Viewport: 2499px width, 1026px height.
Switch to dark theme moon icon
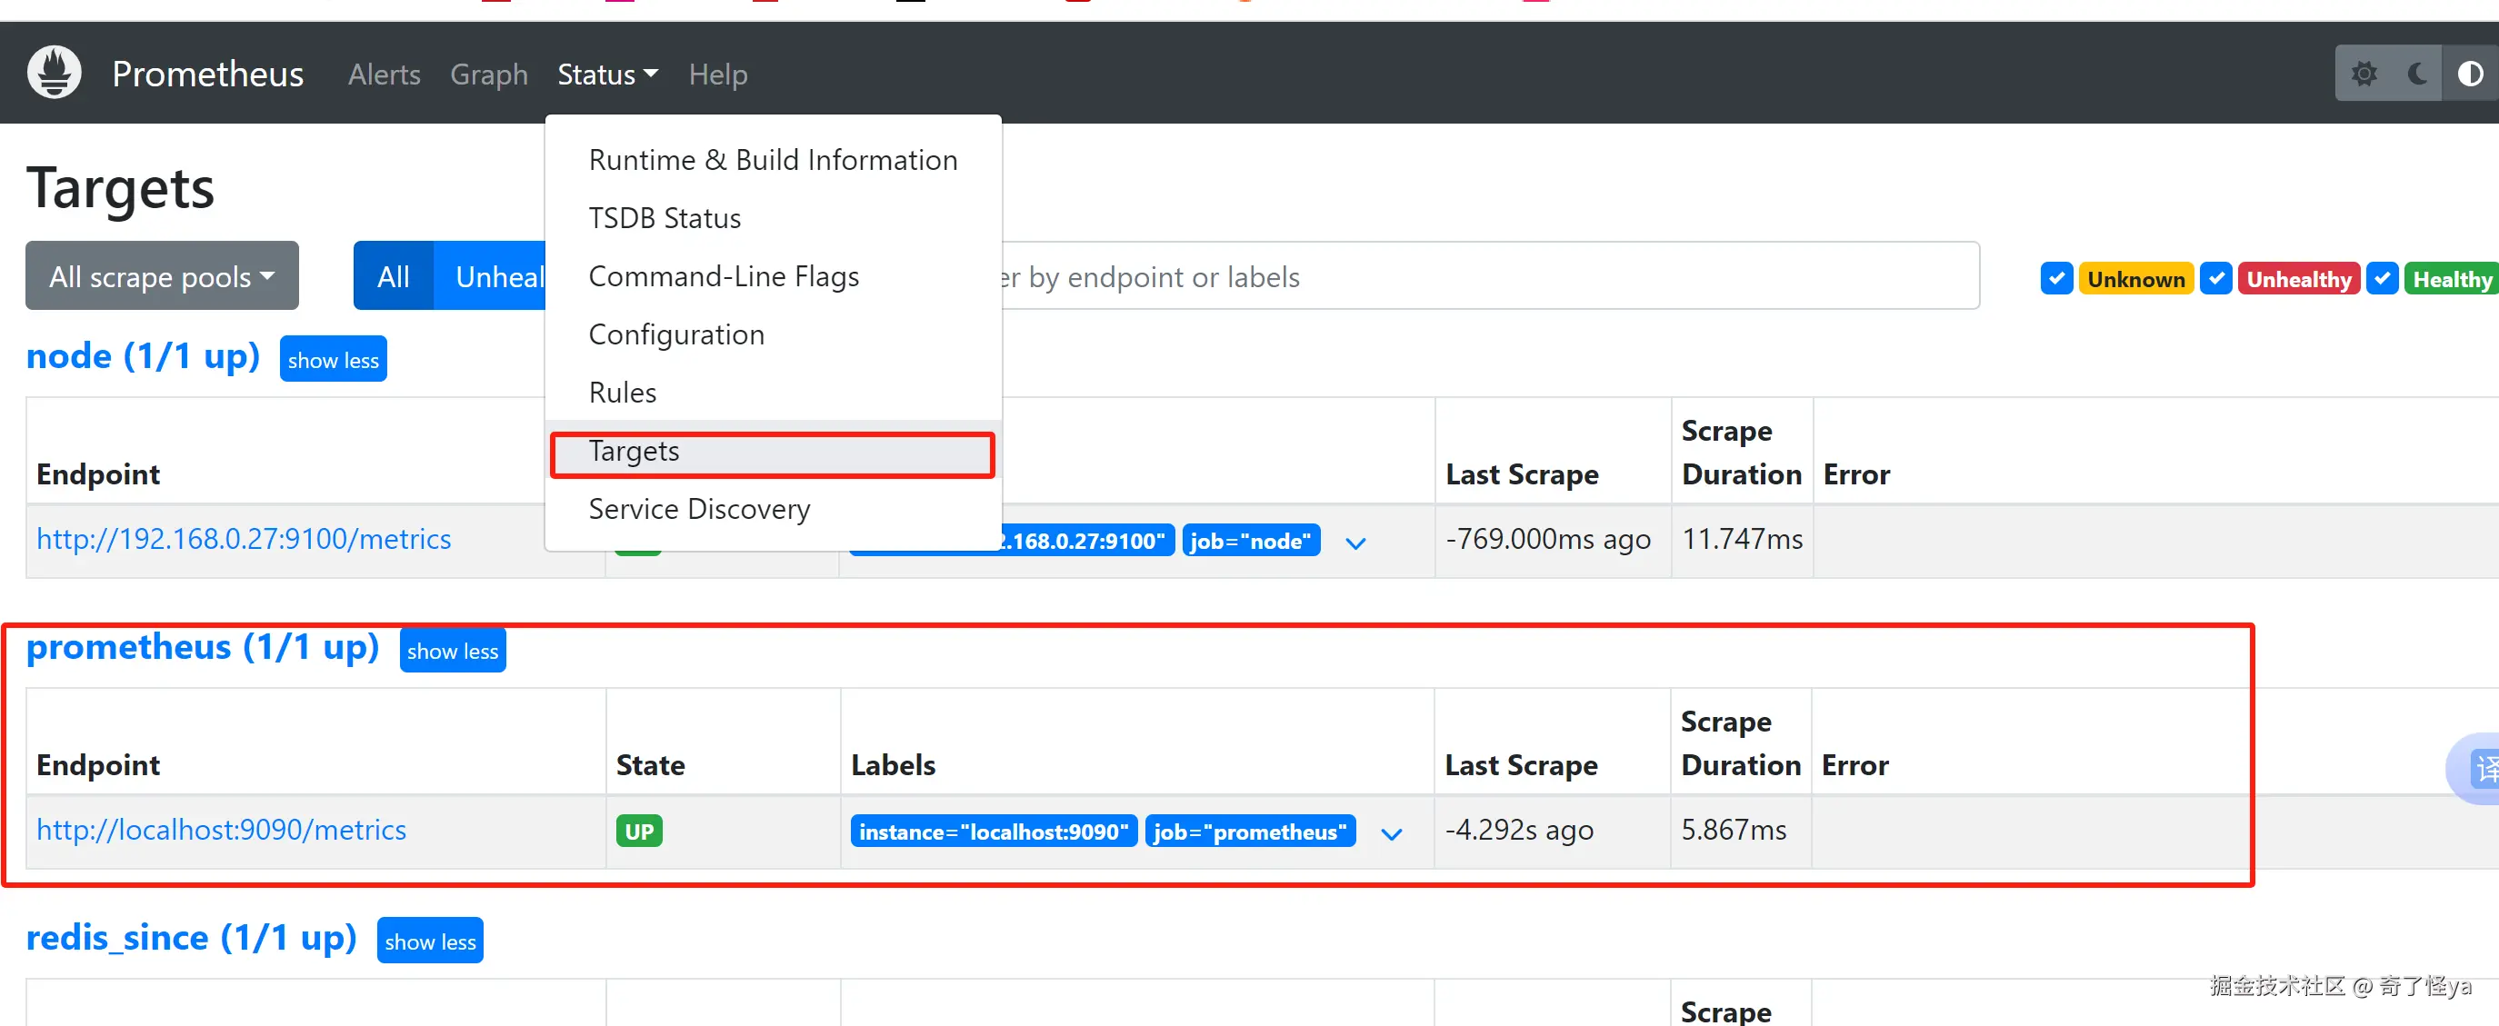point(2417,74)
